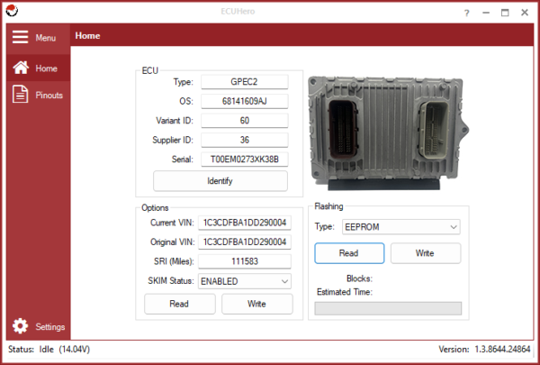Click the Settings gear icon
The image size is (540, 365).
(21, 326)
